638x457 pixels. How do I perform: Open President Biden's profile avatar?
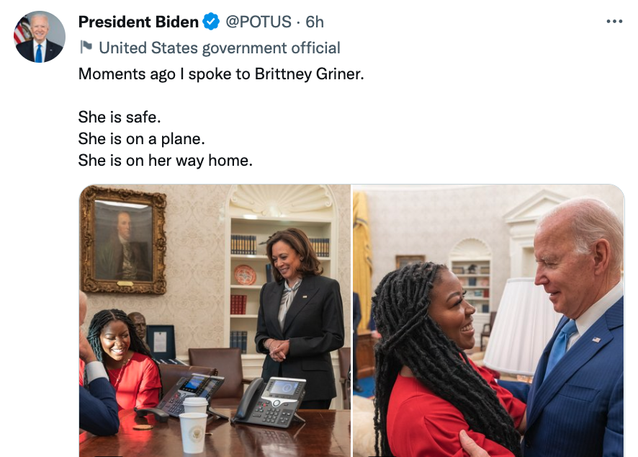click(40, 37)
